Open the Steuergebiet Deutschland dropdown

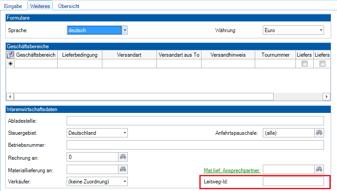125,133
